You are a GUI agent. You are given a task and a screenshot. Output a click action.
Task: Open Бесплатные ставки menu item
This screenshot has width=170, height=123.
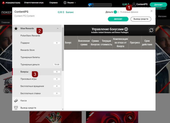tap(37, 93)
